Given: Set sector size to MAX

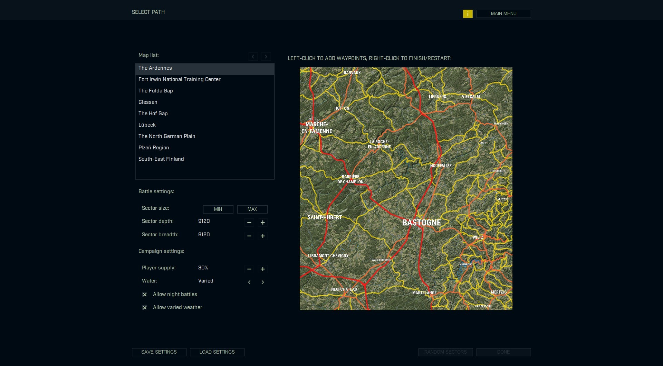Looking at the screenshot, I should (252, 209).
